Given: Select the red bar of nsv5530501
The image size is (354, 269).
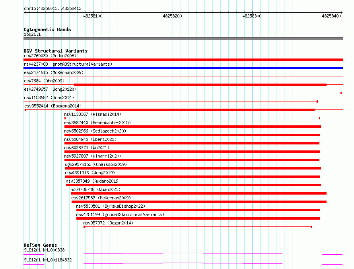Looking at the screenshot, I should point(198,210).
